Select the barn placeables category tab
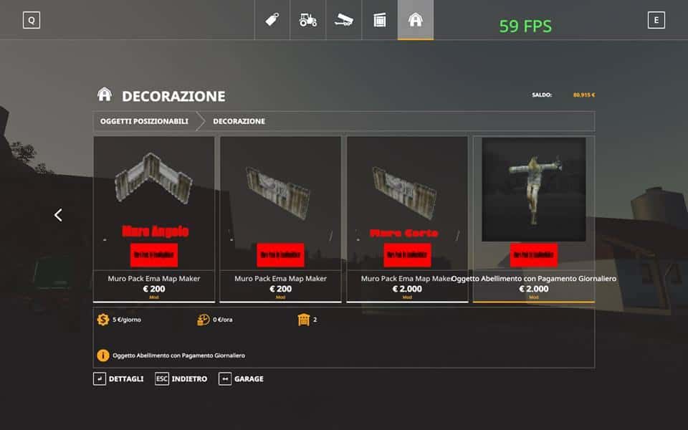The height and width of the screenshot is (430, 688). 416,20
